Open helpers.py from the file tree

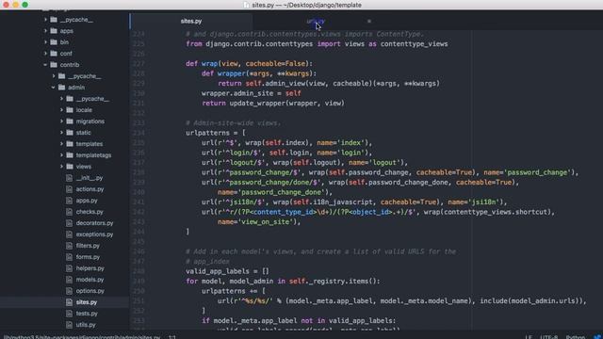90,268
